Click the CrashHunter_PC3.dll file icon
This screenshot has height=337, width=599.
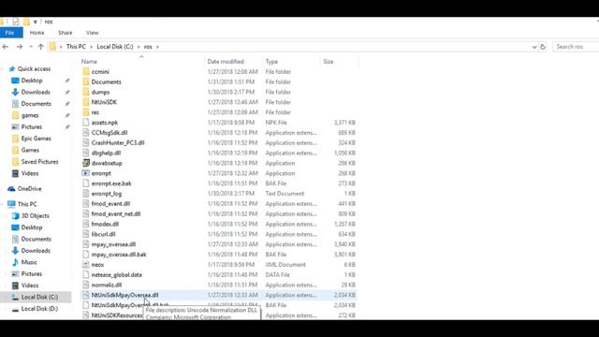(x=86, y=142)
